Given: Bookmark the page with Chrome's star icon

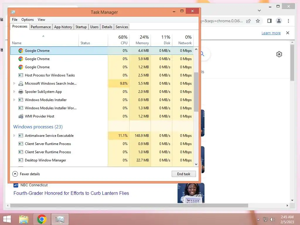Looking at the screenshot, I should [258, 21].
